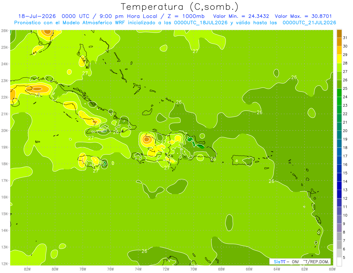Click "Modelo Atmósferico WRF" in the subtitle
353x273 pixels.
[x=96, y=23]
